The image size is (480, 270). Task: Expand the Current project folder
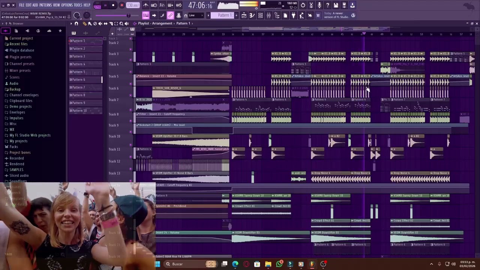coord(21,38)
